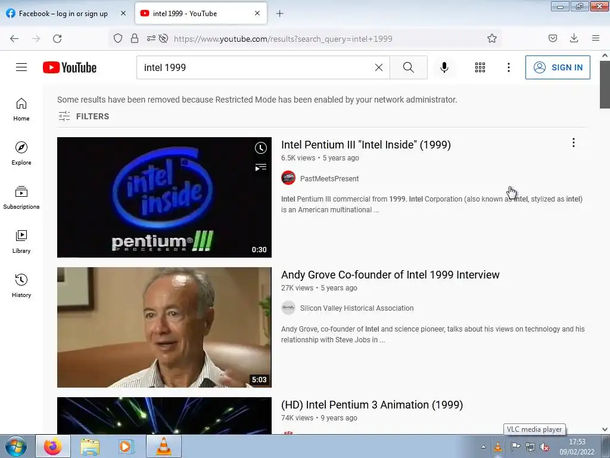The height and width of the screenshot is (458, 610).
Task: Close the Facebook tab
Action: [123, 13]
